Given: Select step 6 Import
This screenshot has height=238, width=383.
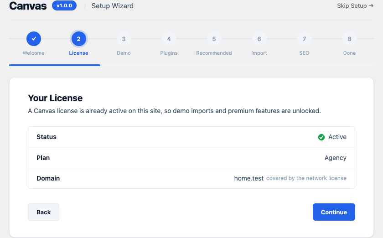Looking at the screenshot, I should pyautogui.click(x=259, y=39).
